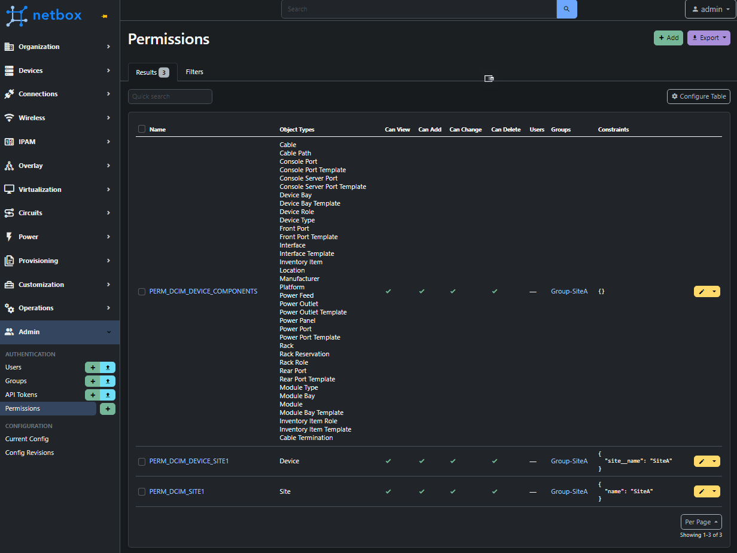This screenshot has width=737, height=553.
Task: Open Configure Table settings
Action: coord(698,96)
